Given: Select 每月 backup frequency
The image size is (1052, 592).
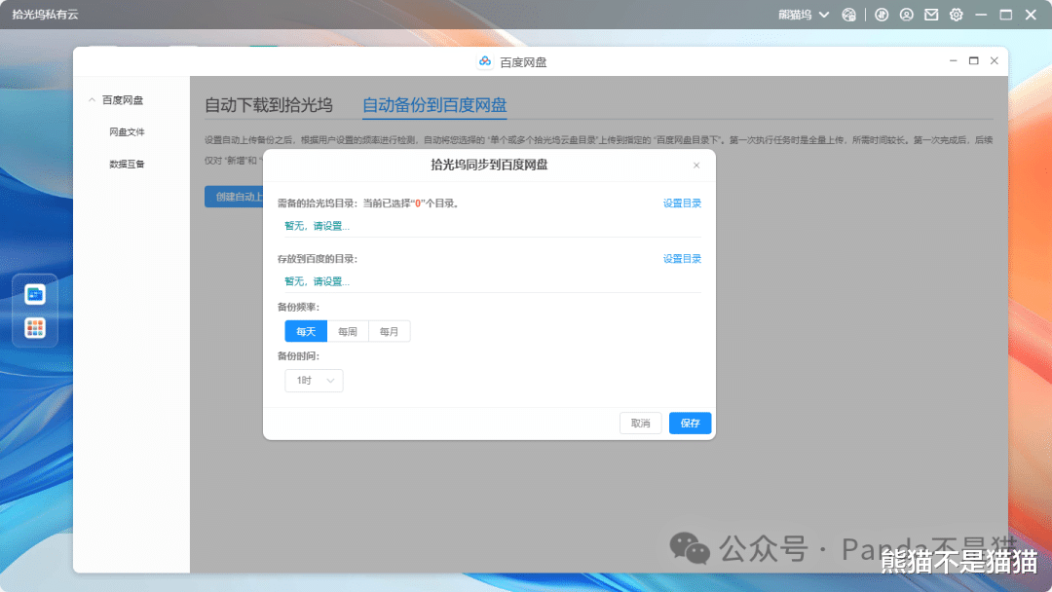Looking at the screenshot, I should coord(389,331).
